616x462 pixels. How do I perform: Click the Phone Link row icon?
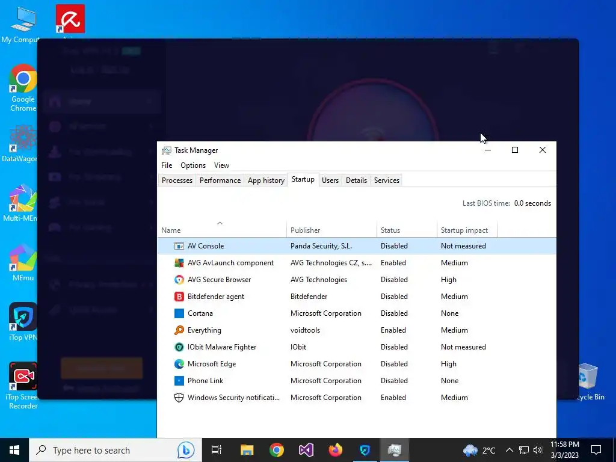(x=179, y=381)
